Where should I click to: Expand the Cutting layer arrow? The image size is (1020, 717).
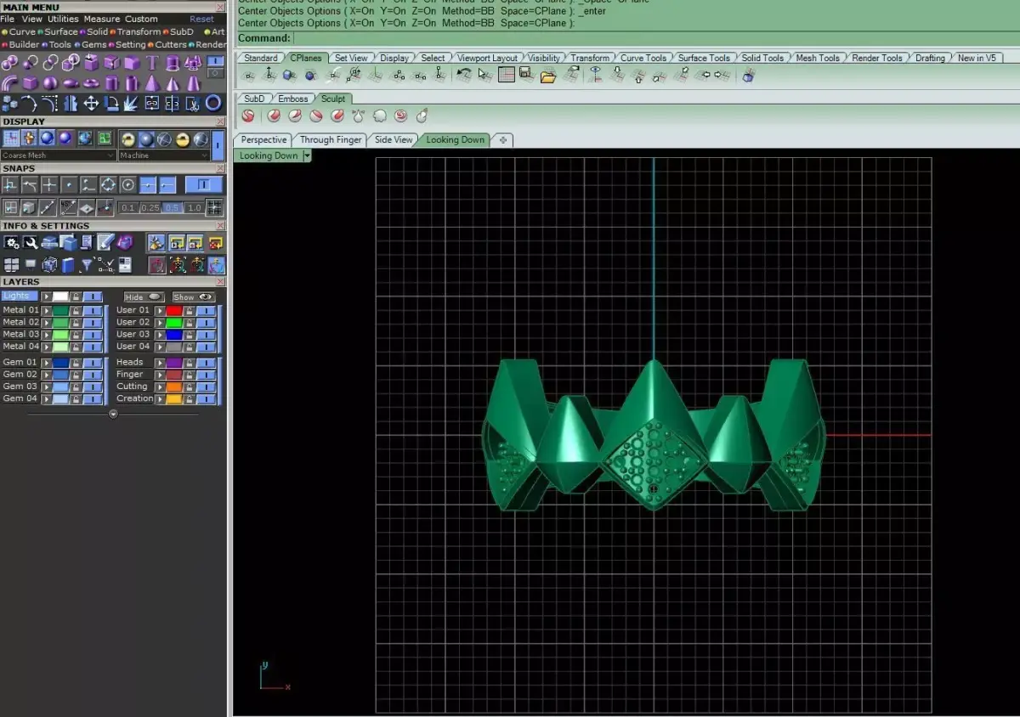tap(160, 387)
